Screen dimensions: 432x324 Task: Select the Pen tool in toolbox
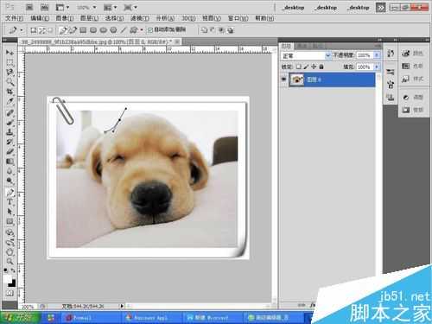(x=10, y=192)
